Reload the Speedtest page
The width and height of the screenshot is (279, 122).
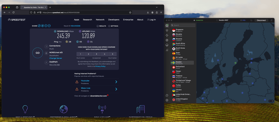pos(14,12)
